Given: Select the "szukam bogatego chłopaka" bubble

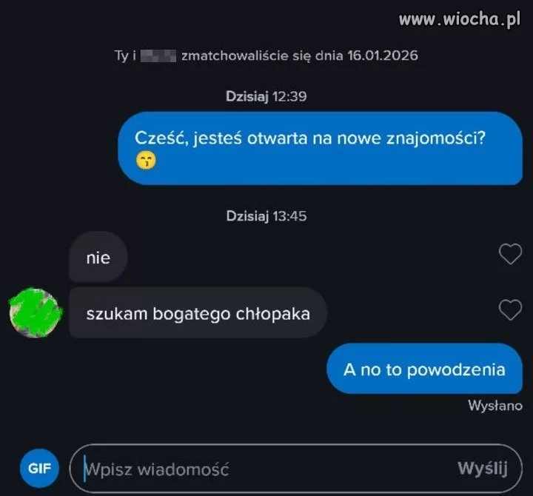Looking at the screenshot, I should (x=198, y=312).
